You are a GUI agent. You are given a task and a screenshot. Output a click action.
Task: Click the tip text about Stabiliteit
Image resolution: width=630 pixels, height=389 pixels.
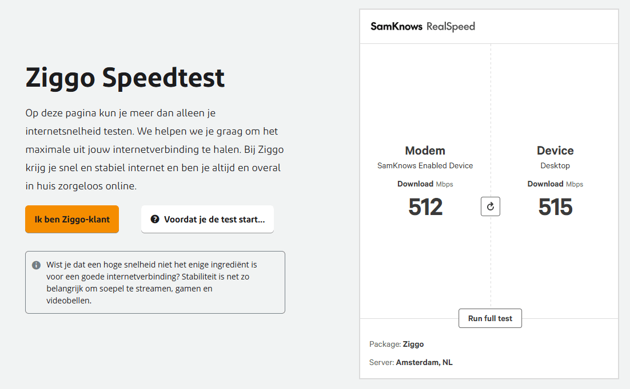pyautogui.click(x=151, y=283)
